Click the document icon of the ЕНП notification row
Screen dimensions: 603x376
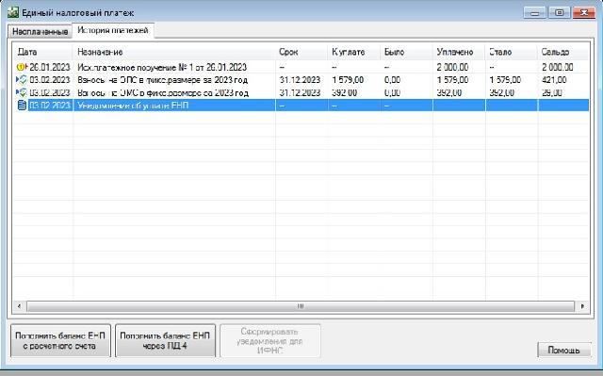[x=23, y=106]
